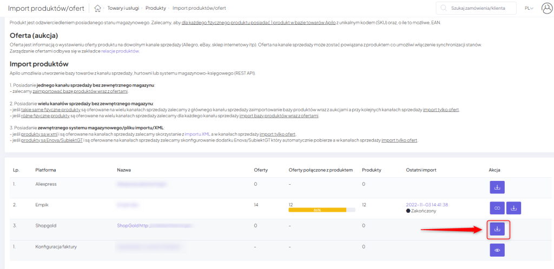The width and height of the screenshot is (554, 269).
Task: Start import for the Shopgold row
Action: 497,229
